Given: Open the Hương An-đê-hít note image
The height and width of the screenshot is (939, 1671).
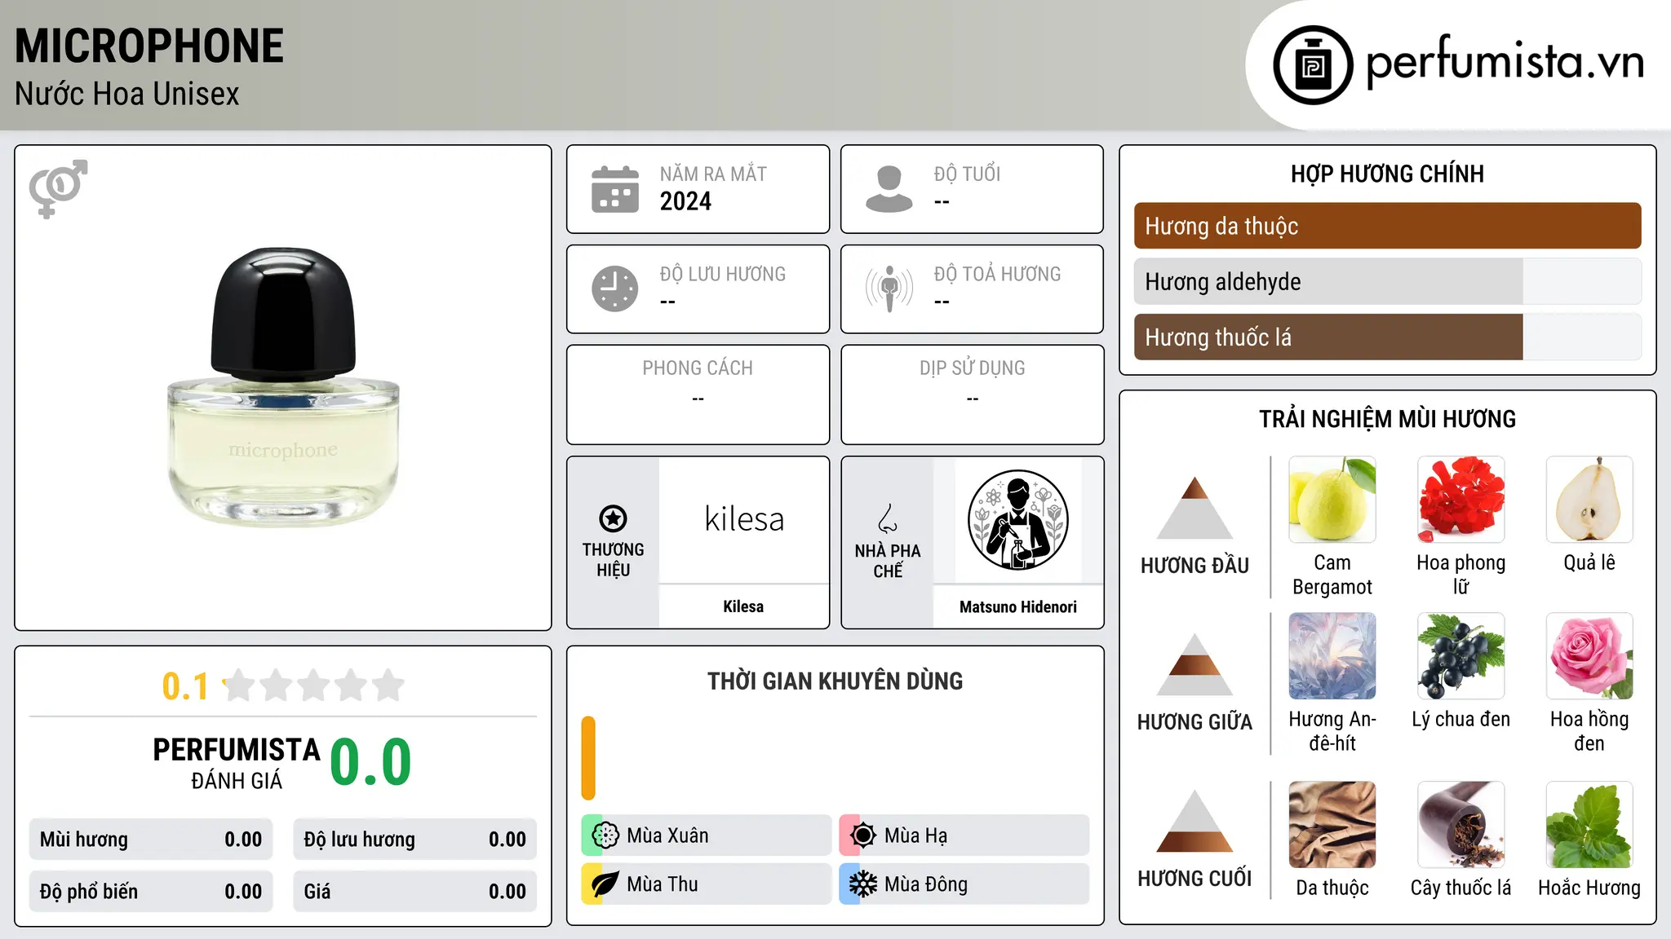Looking at the screenshot, I should point(1332,656).
